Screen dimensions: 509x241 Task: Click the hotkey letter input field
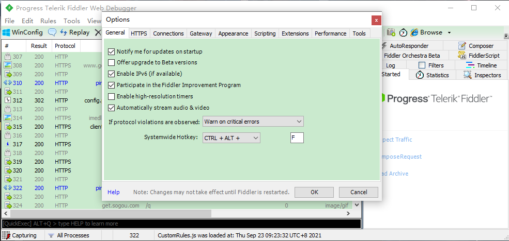(x=297, y=138)
